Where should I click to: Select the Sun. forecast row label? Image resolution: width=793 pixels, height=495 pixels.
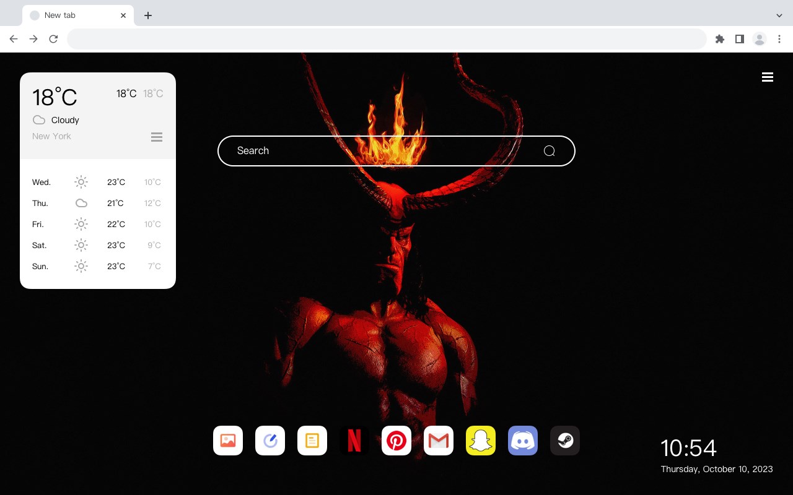40,267
